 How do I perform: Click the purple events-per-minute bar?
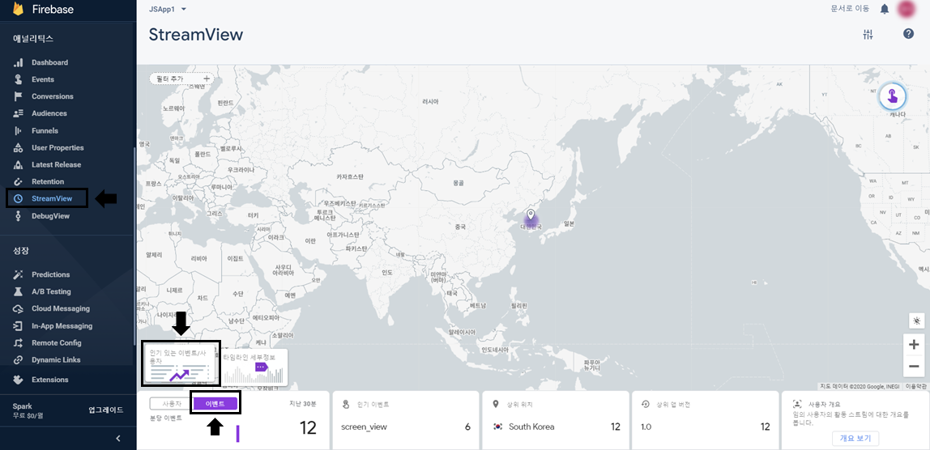(x=237, y=433)
